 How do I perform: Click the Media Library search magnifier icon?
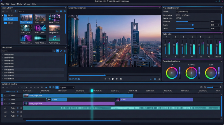(x=15, y=11)
